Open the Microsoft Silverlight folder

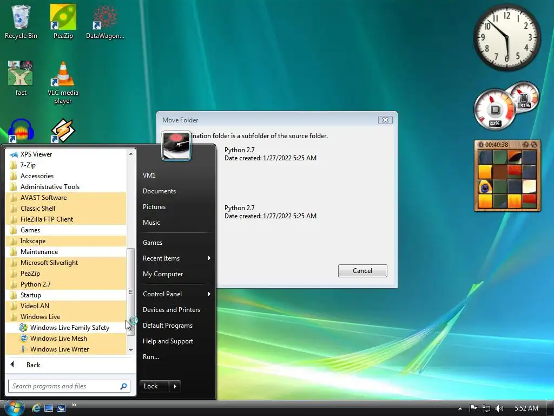click(65, 263)
